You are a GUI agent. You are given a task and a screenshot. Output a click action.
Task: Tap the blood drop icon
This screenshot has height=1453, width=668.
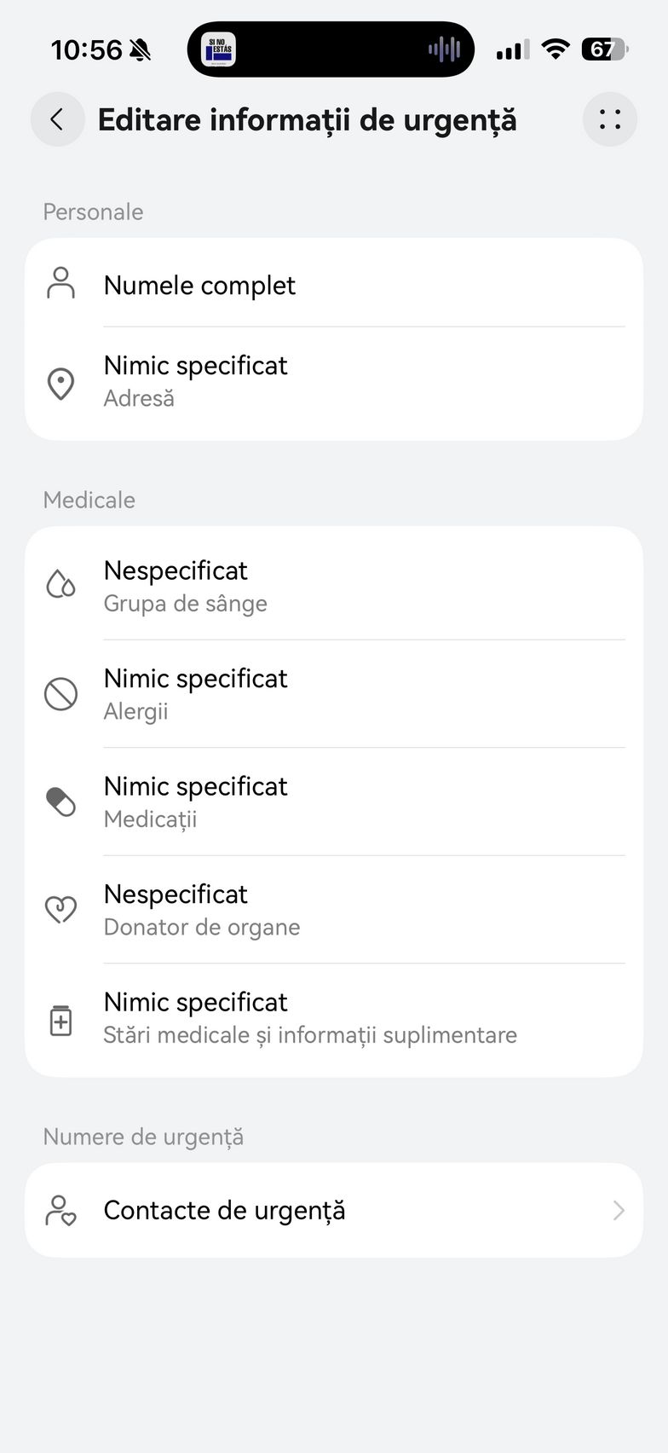pos(60,585)
